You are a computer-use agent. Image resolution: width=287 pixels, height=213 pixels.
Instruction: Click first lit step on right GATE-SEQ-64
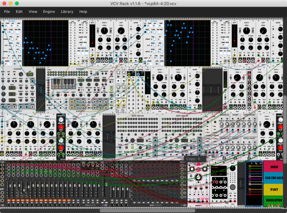(x=163, y=119)
